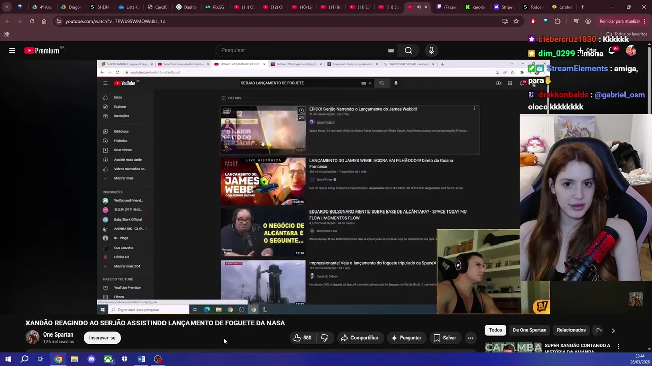
Task: Open the One Spartan channel avatar
Action: 33,338
